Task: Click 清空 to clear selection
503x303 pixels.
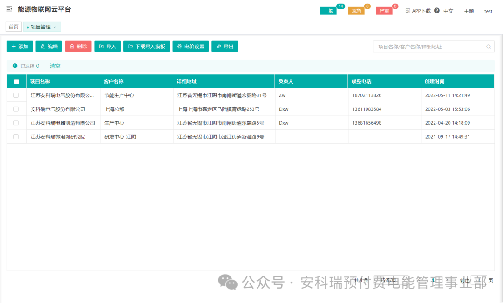Action: tap(55, 66)
